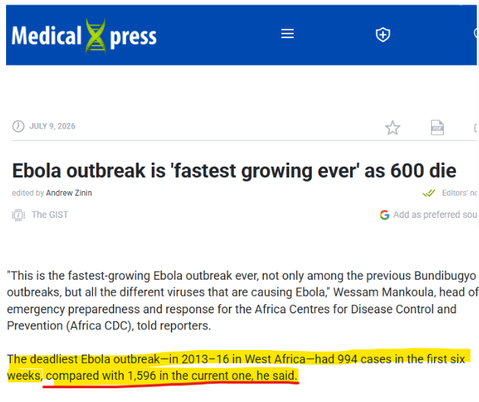Open editor Andrew Zinin's profile link

click(x=69, y=193)
